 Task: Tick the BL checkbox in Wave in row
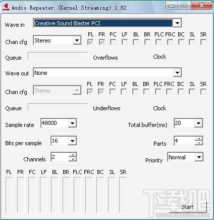pos(136,42)
